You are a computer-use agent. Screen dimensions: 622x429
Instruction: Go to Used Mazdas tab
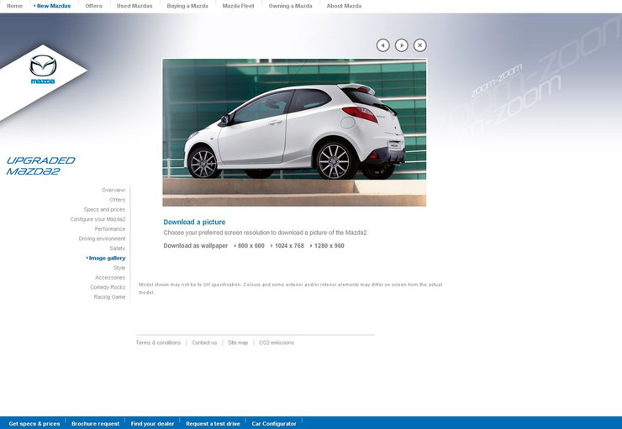(134, 6)
